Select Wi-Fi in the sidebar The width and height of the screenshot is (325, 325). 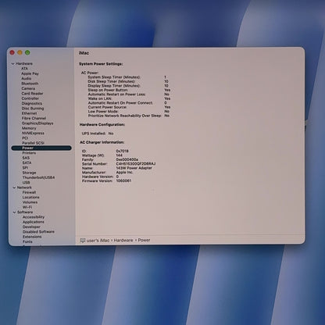27,207
